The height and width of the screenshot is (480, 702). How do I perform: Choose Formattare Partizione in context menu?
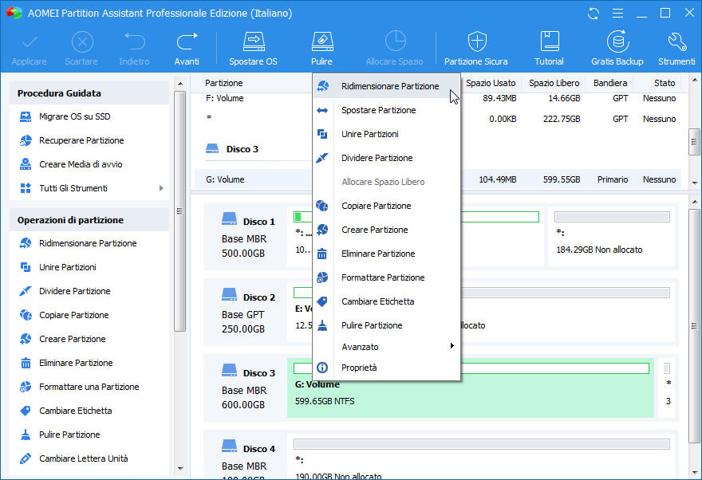coord(387,277)
